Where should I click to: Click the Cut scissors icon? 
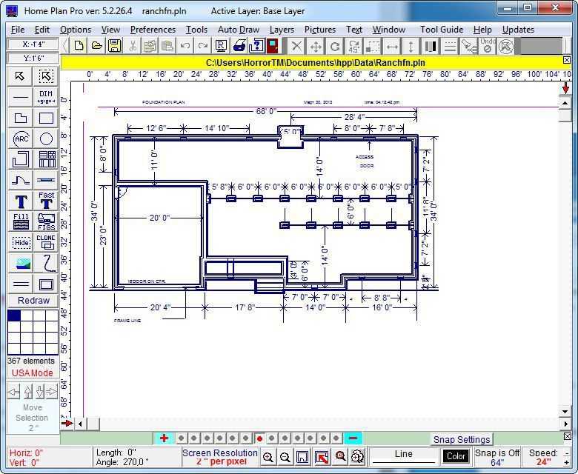133,46
